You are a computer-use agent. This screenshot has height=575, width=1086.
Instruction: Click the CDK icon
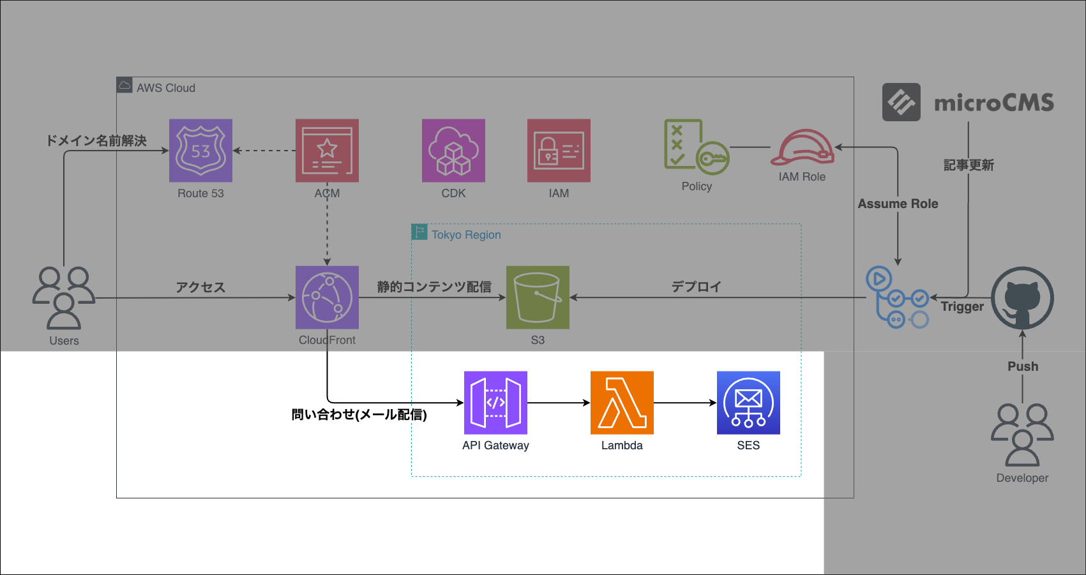[453, 151]
